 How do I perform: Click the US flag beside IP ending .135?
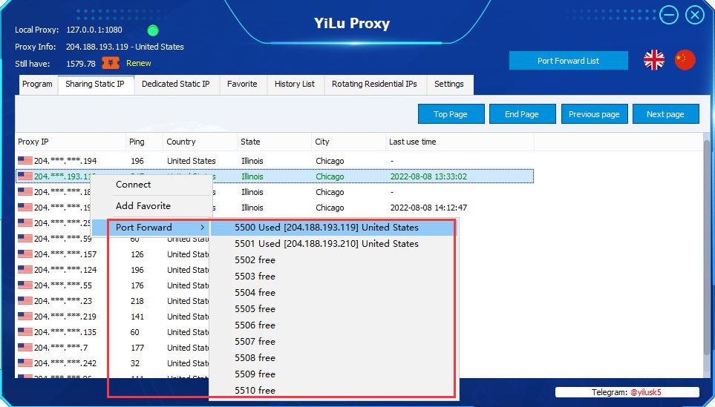point(25,331)
